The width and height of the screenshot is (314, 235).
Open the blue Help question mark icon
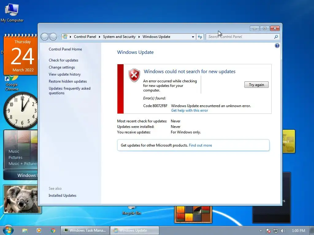(x=277, y=46)
